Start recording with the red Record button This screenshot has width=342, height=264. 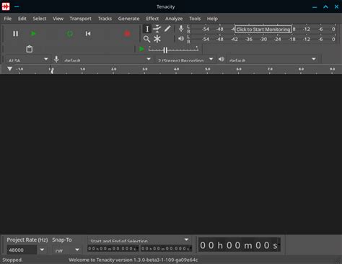[127, 34]
